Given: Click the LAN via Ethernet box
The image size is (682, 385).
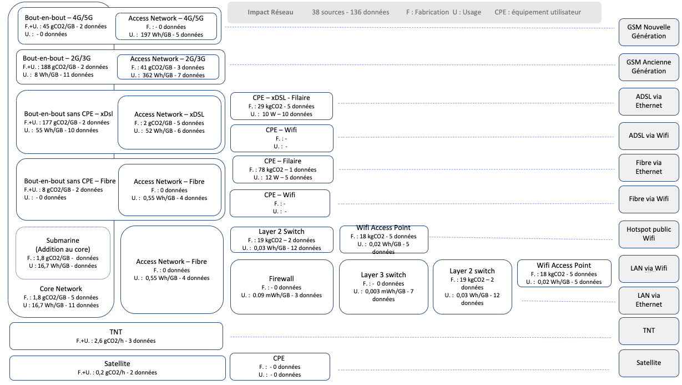Looking at the screenshot, I should coord(649,300).
